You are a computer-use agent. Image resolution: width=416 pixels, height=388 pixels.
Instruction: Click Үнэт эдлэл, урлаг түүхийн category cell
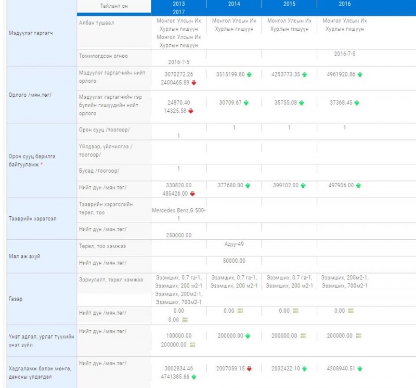point(42,341)
